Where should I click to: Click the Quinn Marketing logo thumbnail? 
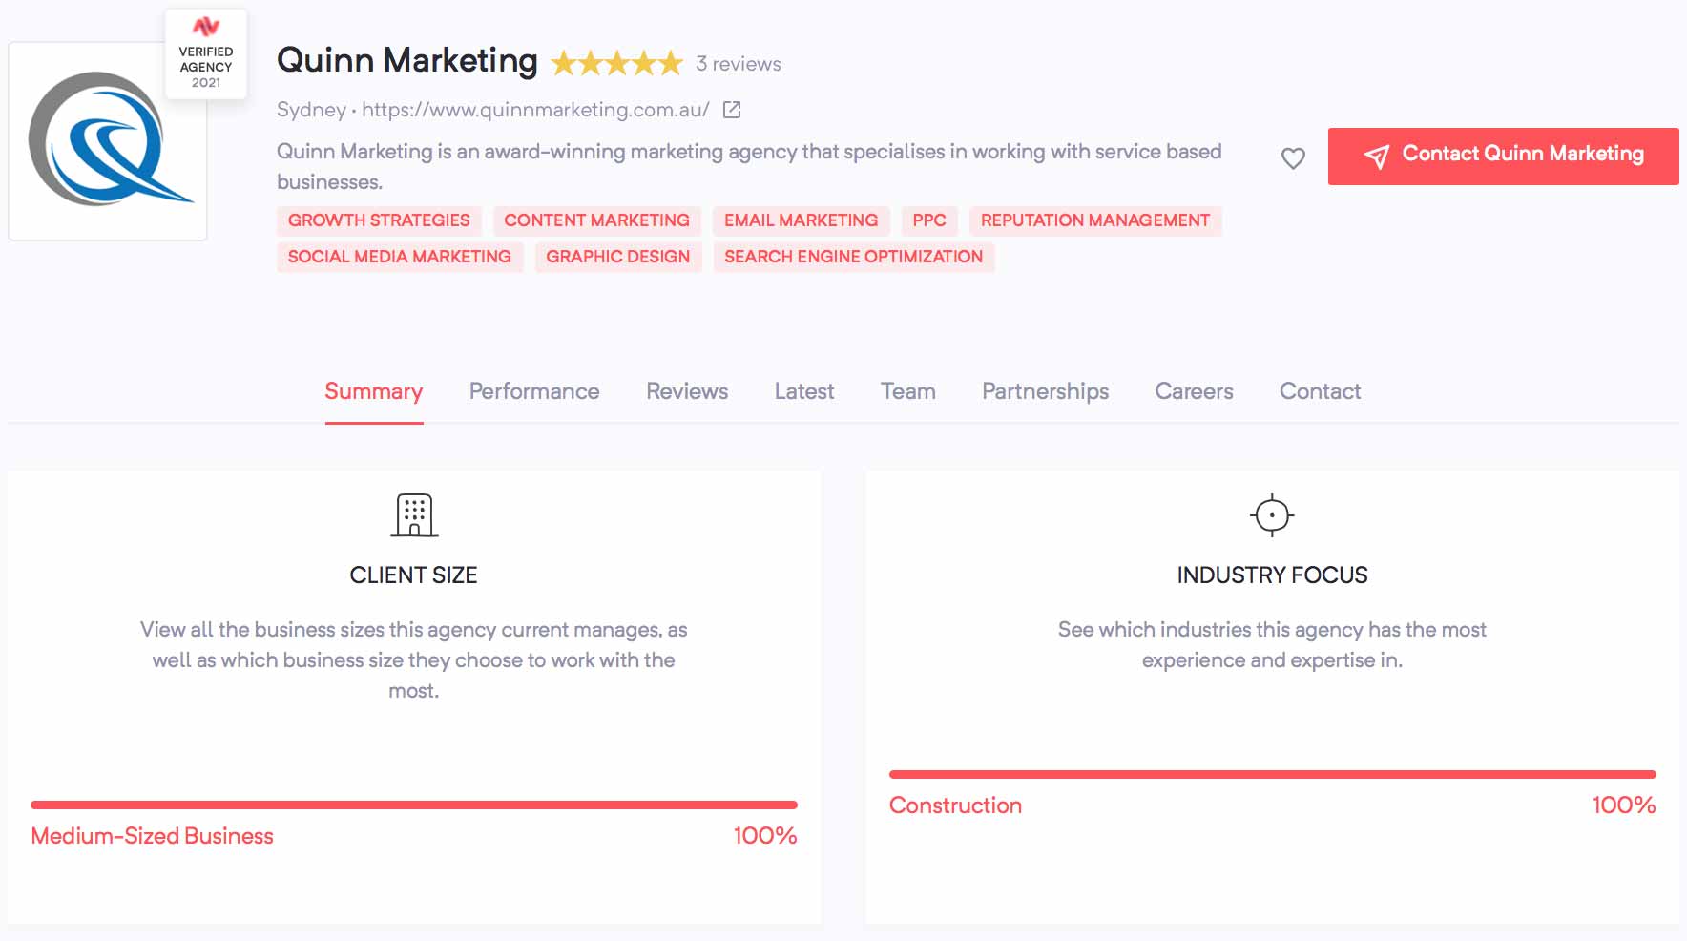108,141
